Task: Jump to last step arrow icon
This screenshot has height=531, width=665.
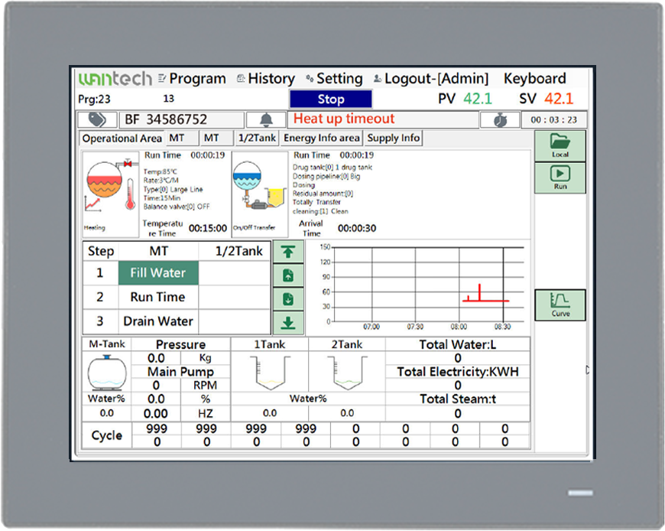Action: point(288,323)
